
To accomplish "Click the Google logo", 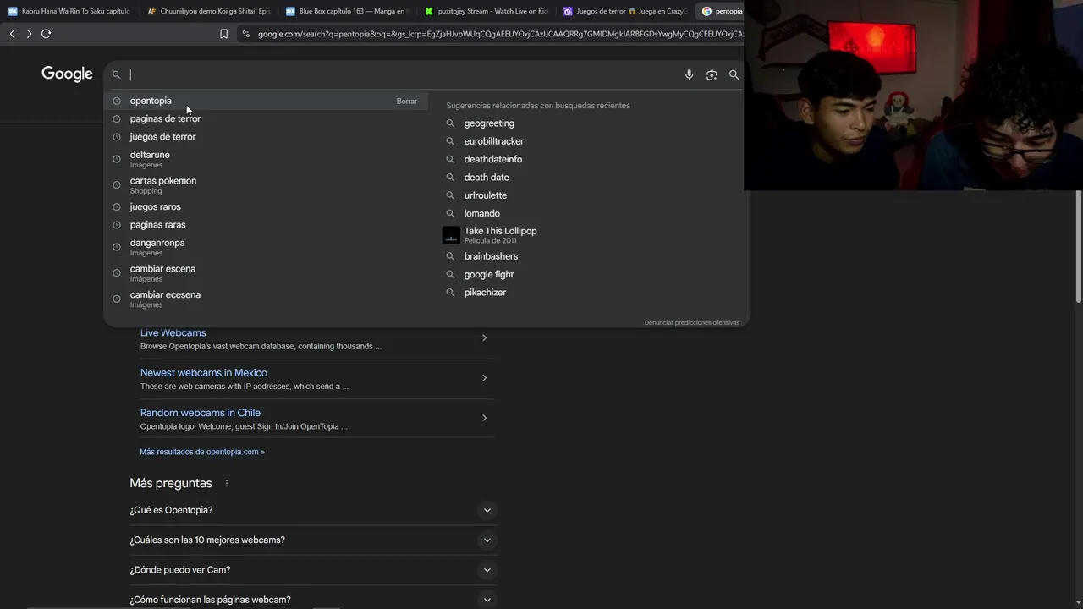I will tap(67, 74).
